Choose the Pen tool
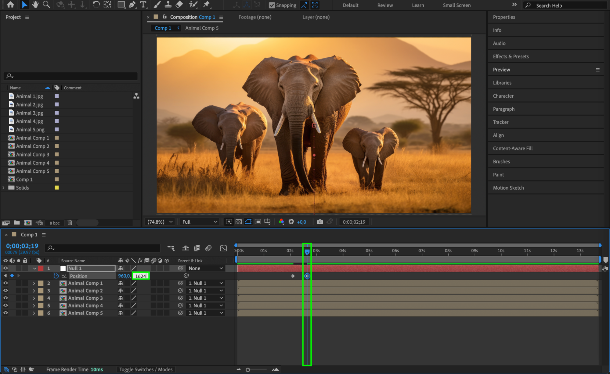610x374 pixels. point(132,5)
